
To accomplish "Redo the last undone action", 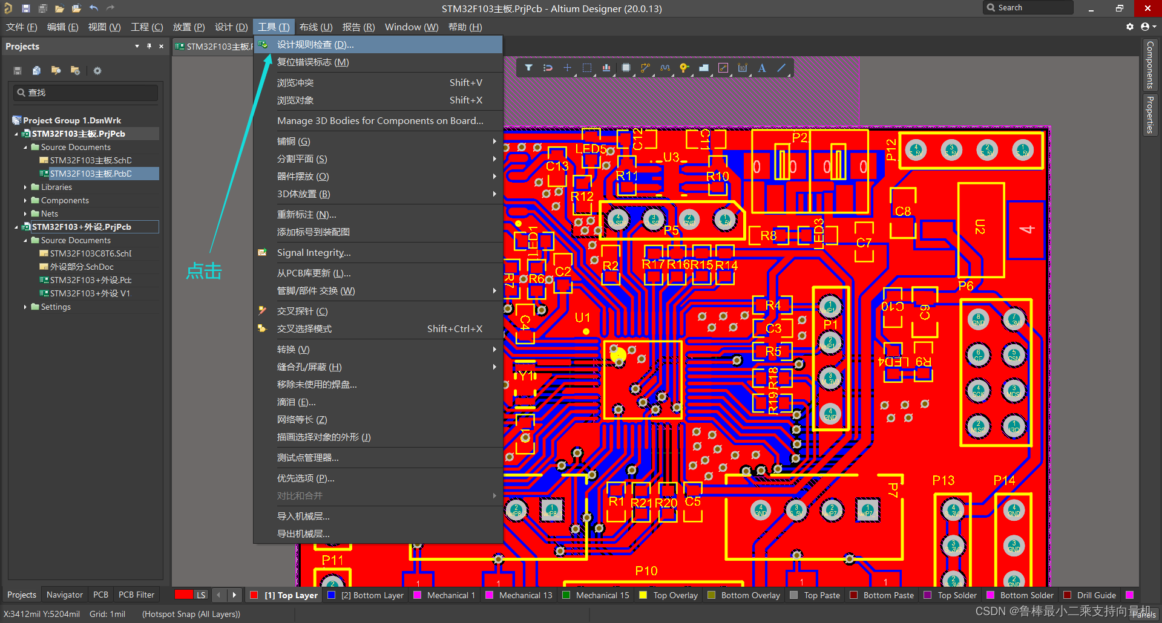I will click(x=110, y=8).
